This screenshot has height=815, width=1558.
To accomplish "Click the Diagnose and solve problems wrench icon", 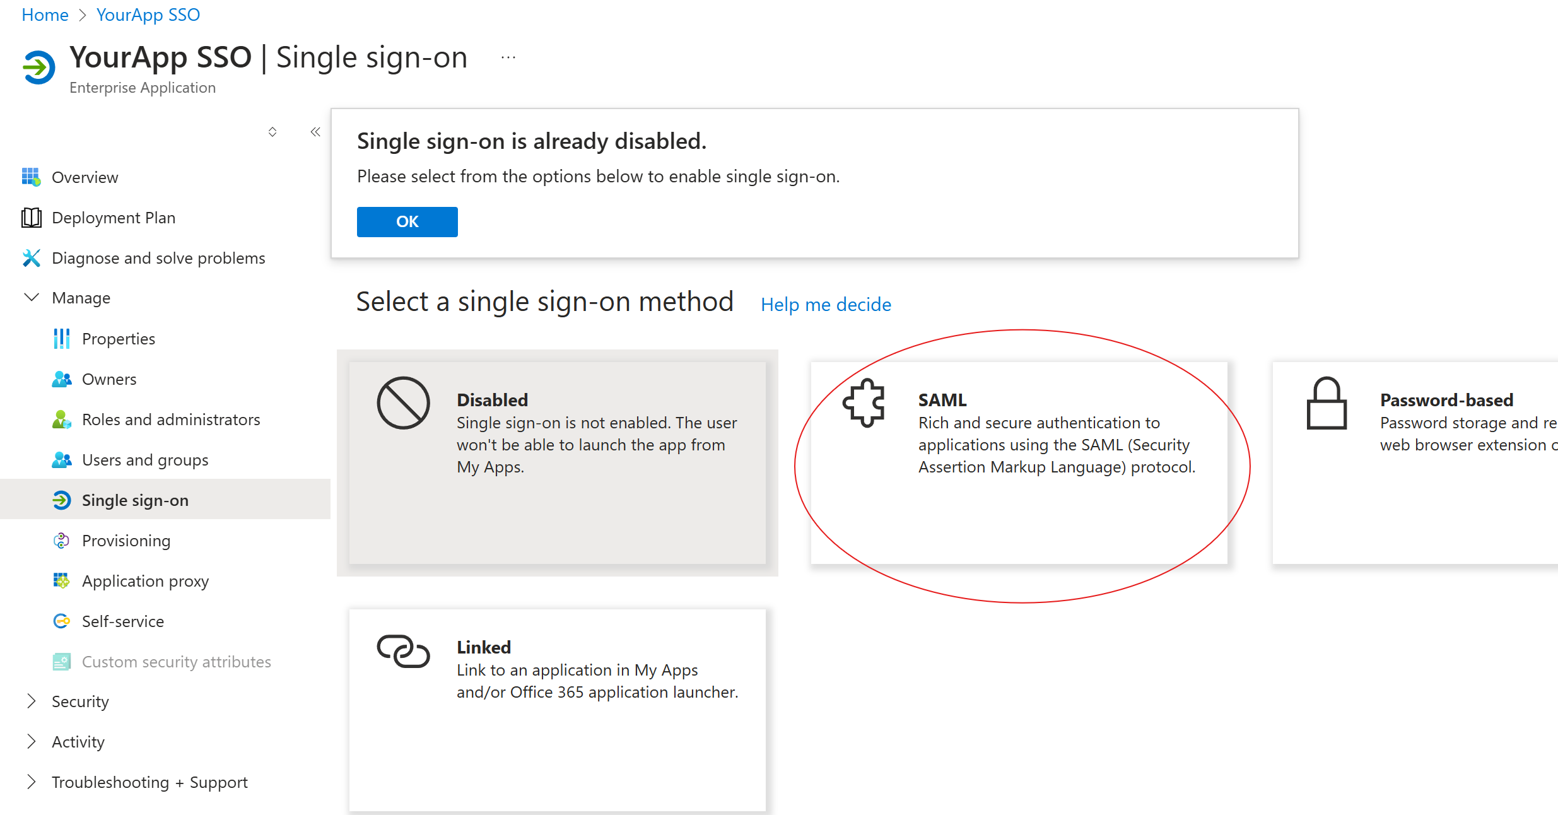I will pos(31,258).
